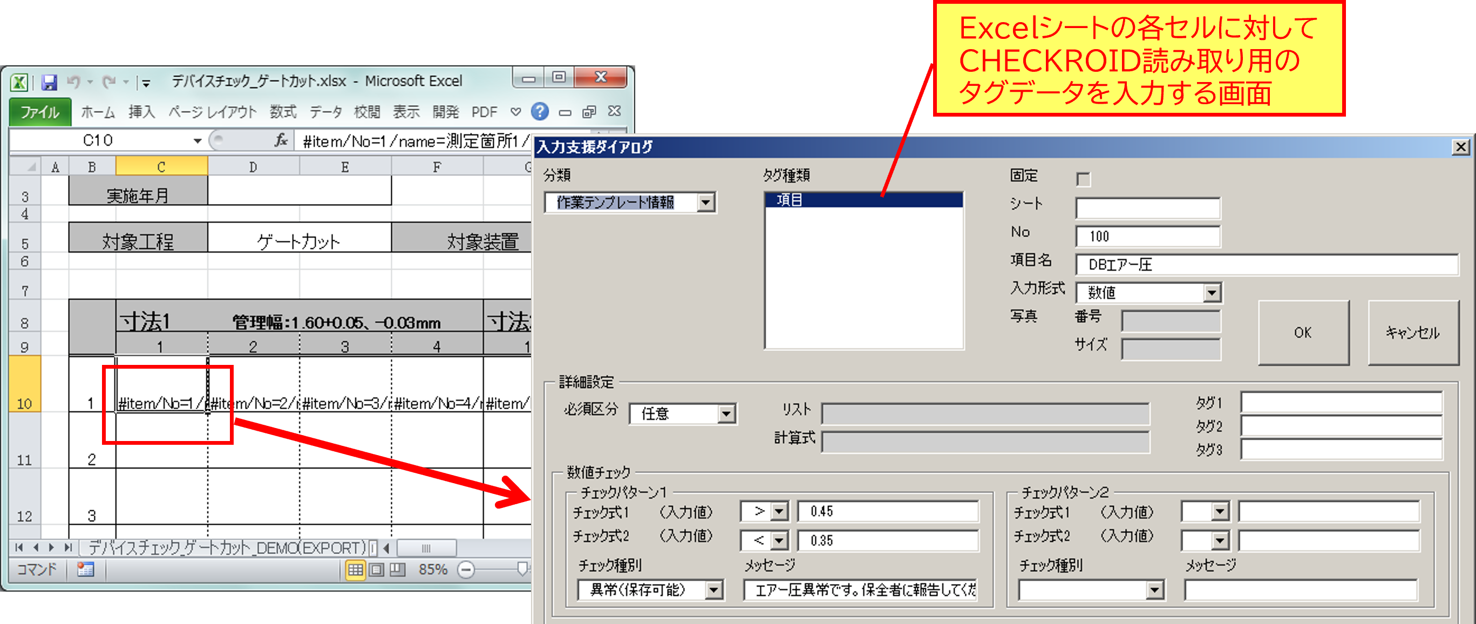Image resolution: width=1476 pixels, height=624 pixels.
Task: Expand the 分類 作業テンプレート情報 dropdown
Action: point(706,202)
